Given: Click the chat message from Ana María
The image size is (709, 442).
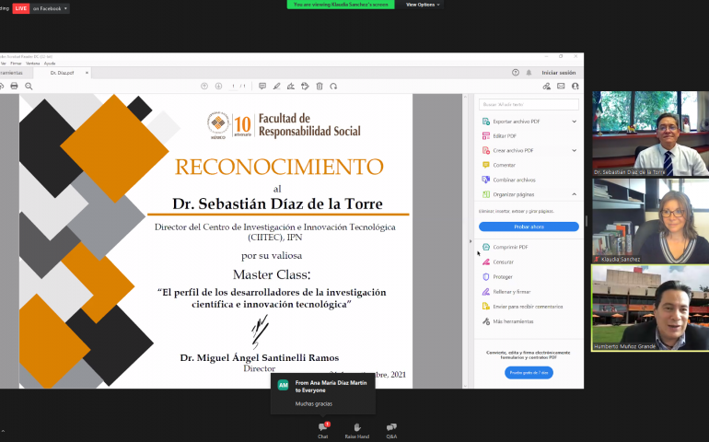Looking at the screenshot, I should click(x=323, y=393).
